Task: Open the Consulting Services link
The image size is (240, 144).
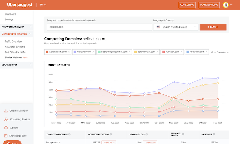Action: pyautogui.click(x=20, y=119)
